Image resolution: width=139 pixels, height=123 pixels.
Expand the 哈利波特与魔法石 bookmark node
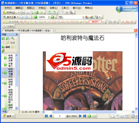(3, 73)
